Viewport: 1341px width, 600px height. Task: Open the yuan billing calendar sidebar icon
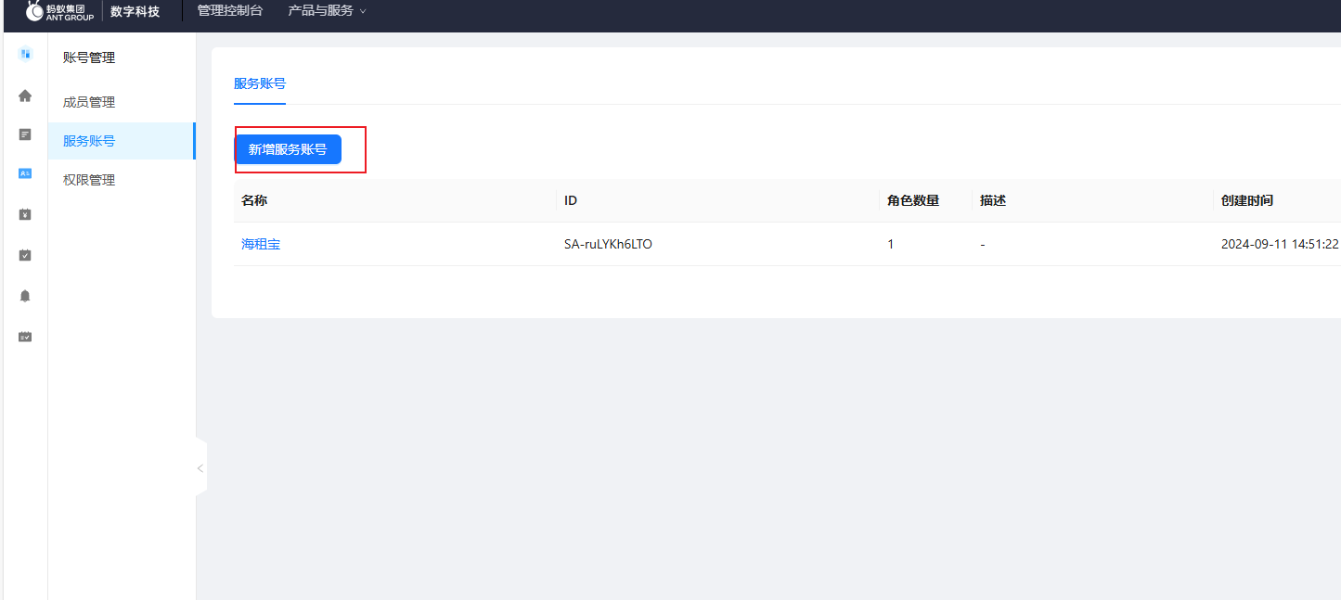[25, 214]
